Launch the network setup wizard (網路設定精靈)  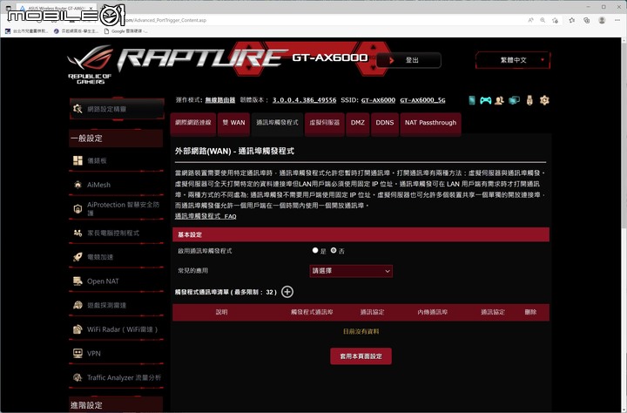pos(117,109)
